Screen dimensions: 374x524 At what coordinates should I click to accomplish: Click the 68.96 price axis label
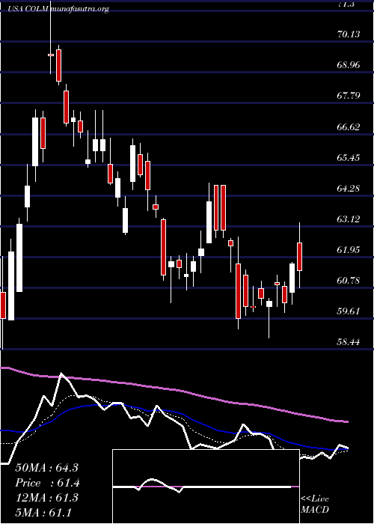coord(349,65)
